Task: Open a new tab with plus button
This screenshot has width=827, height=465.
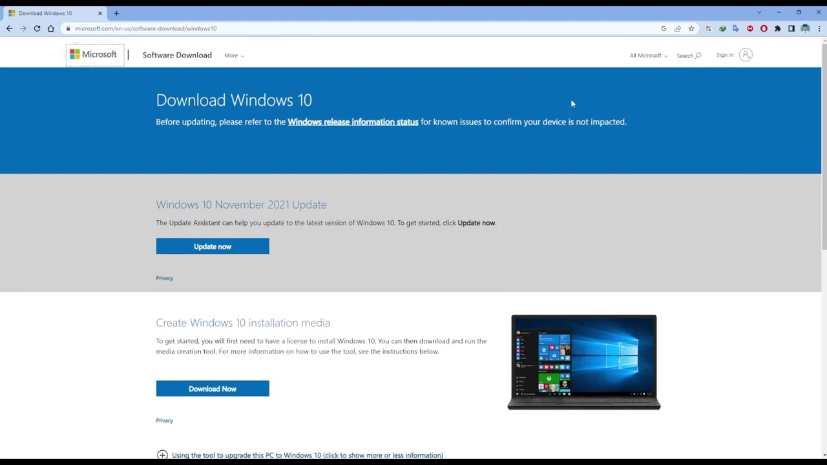Action: (116, 13)
